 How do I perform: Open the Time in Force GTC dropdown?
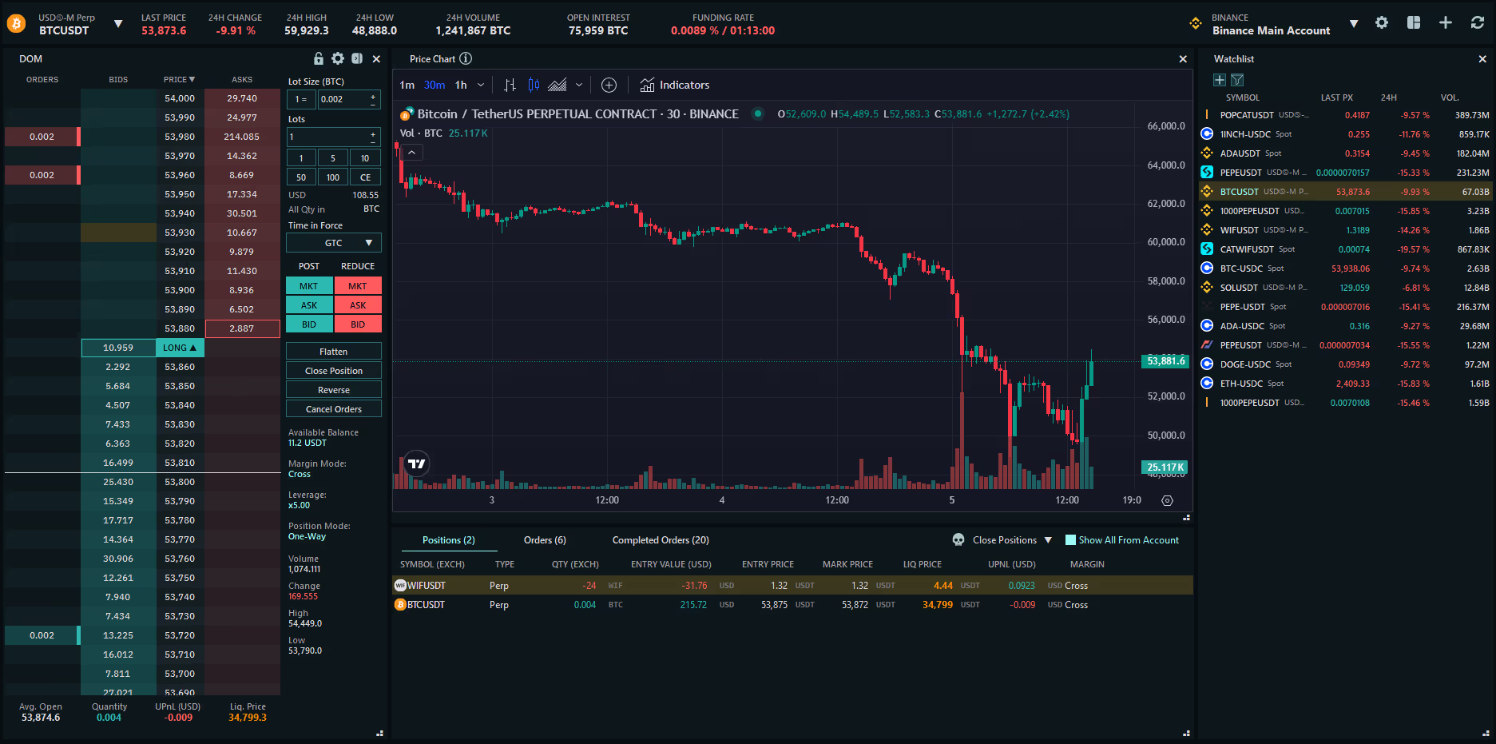334,243
